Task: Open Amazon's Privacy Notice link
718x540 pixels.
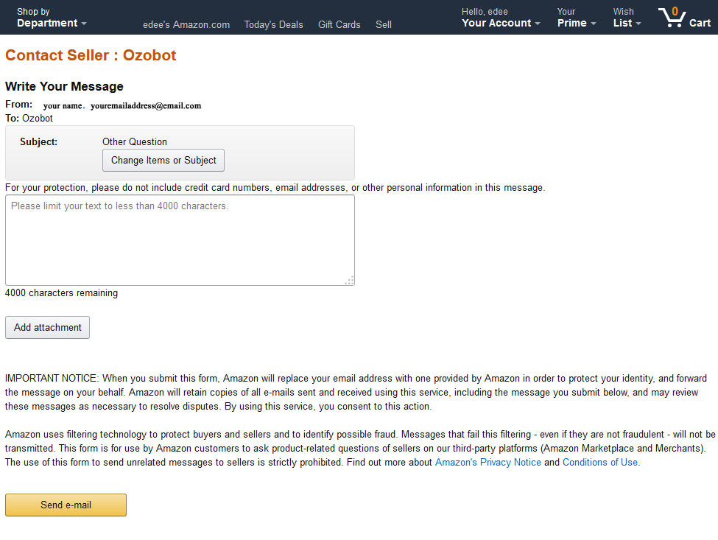Action: [488, 462]
